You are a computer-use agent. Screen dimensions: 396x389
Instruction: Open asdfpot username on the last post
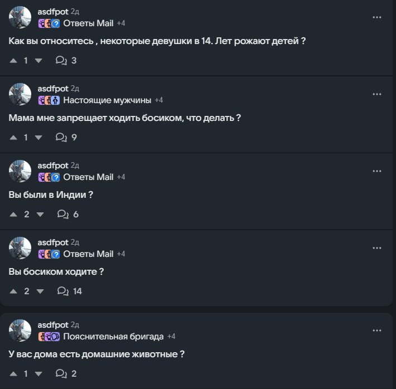(x=53, y=325)
